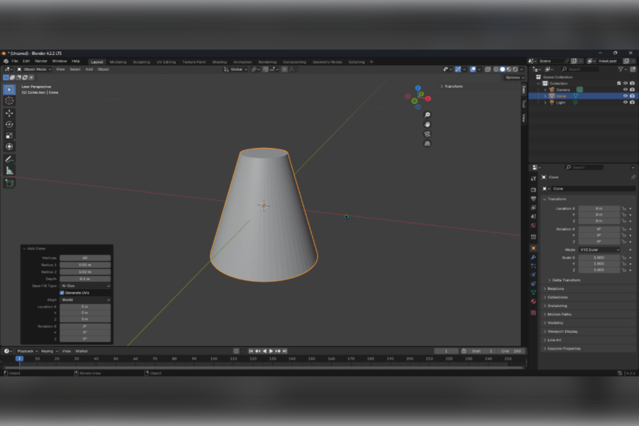639x426 pixels.
Task: Open the Render menu
Action: [41, 61]
